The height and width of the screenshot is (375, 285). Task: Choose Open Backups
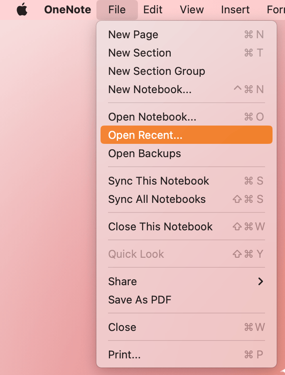[x=145, y=153]
